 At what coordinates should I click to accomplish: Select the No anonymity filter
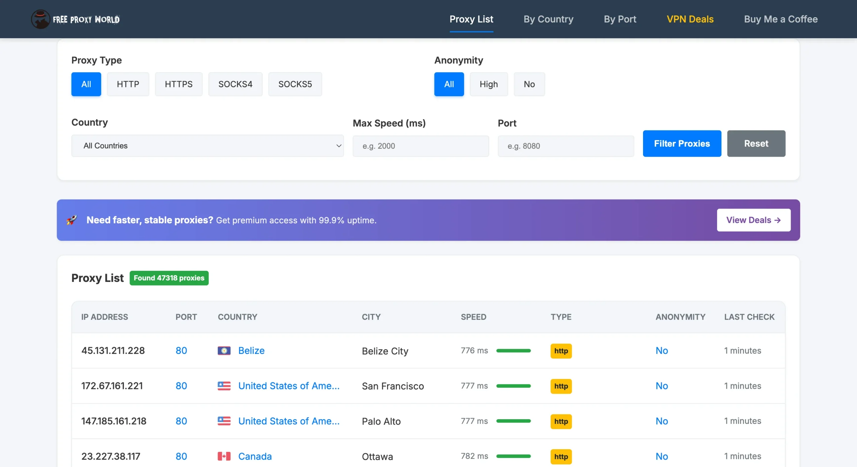[529, 84]
